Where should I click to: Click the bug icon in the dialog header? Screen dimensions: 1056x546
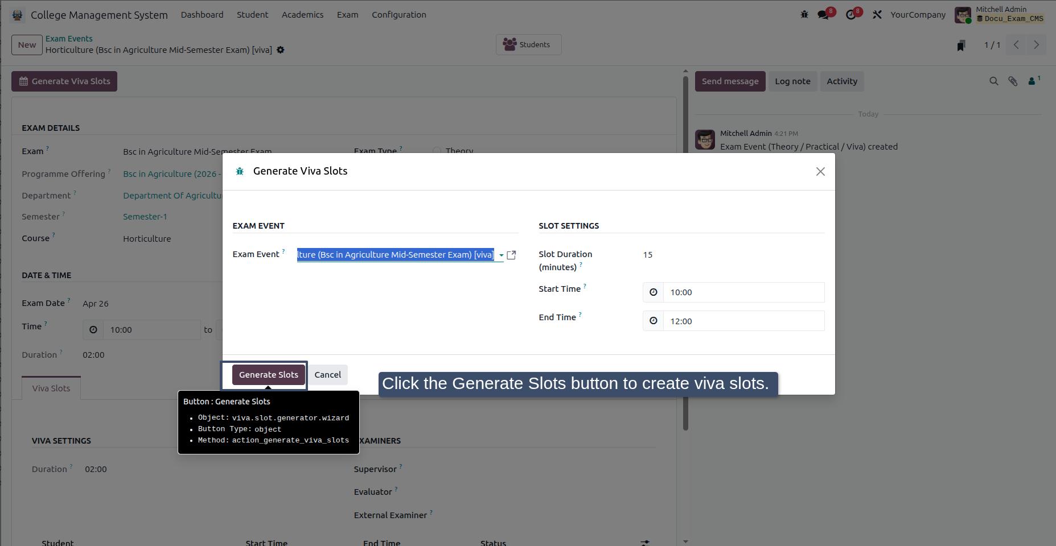point(240,171)
